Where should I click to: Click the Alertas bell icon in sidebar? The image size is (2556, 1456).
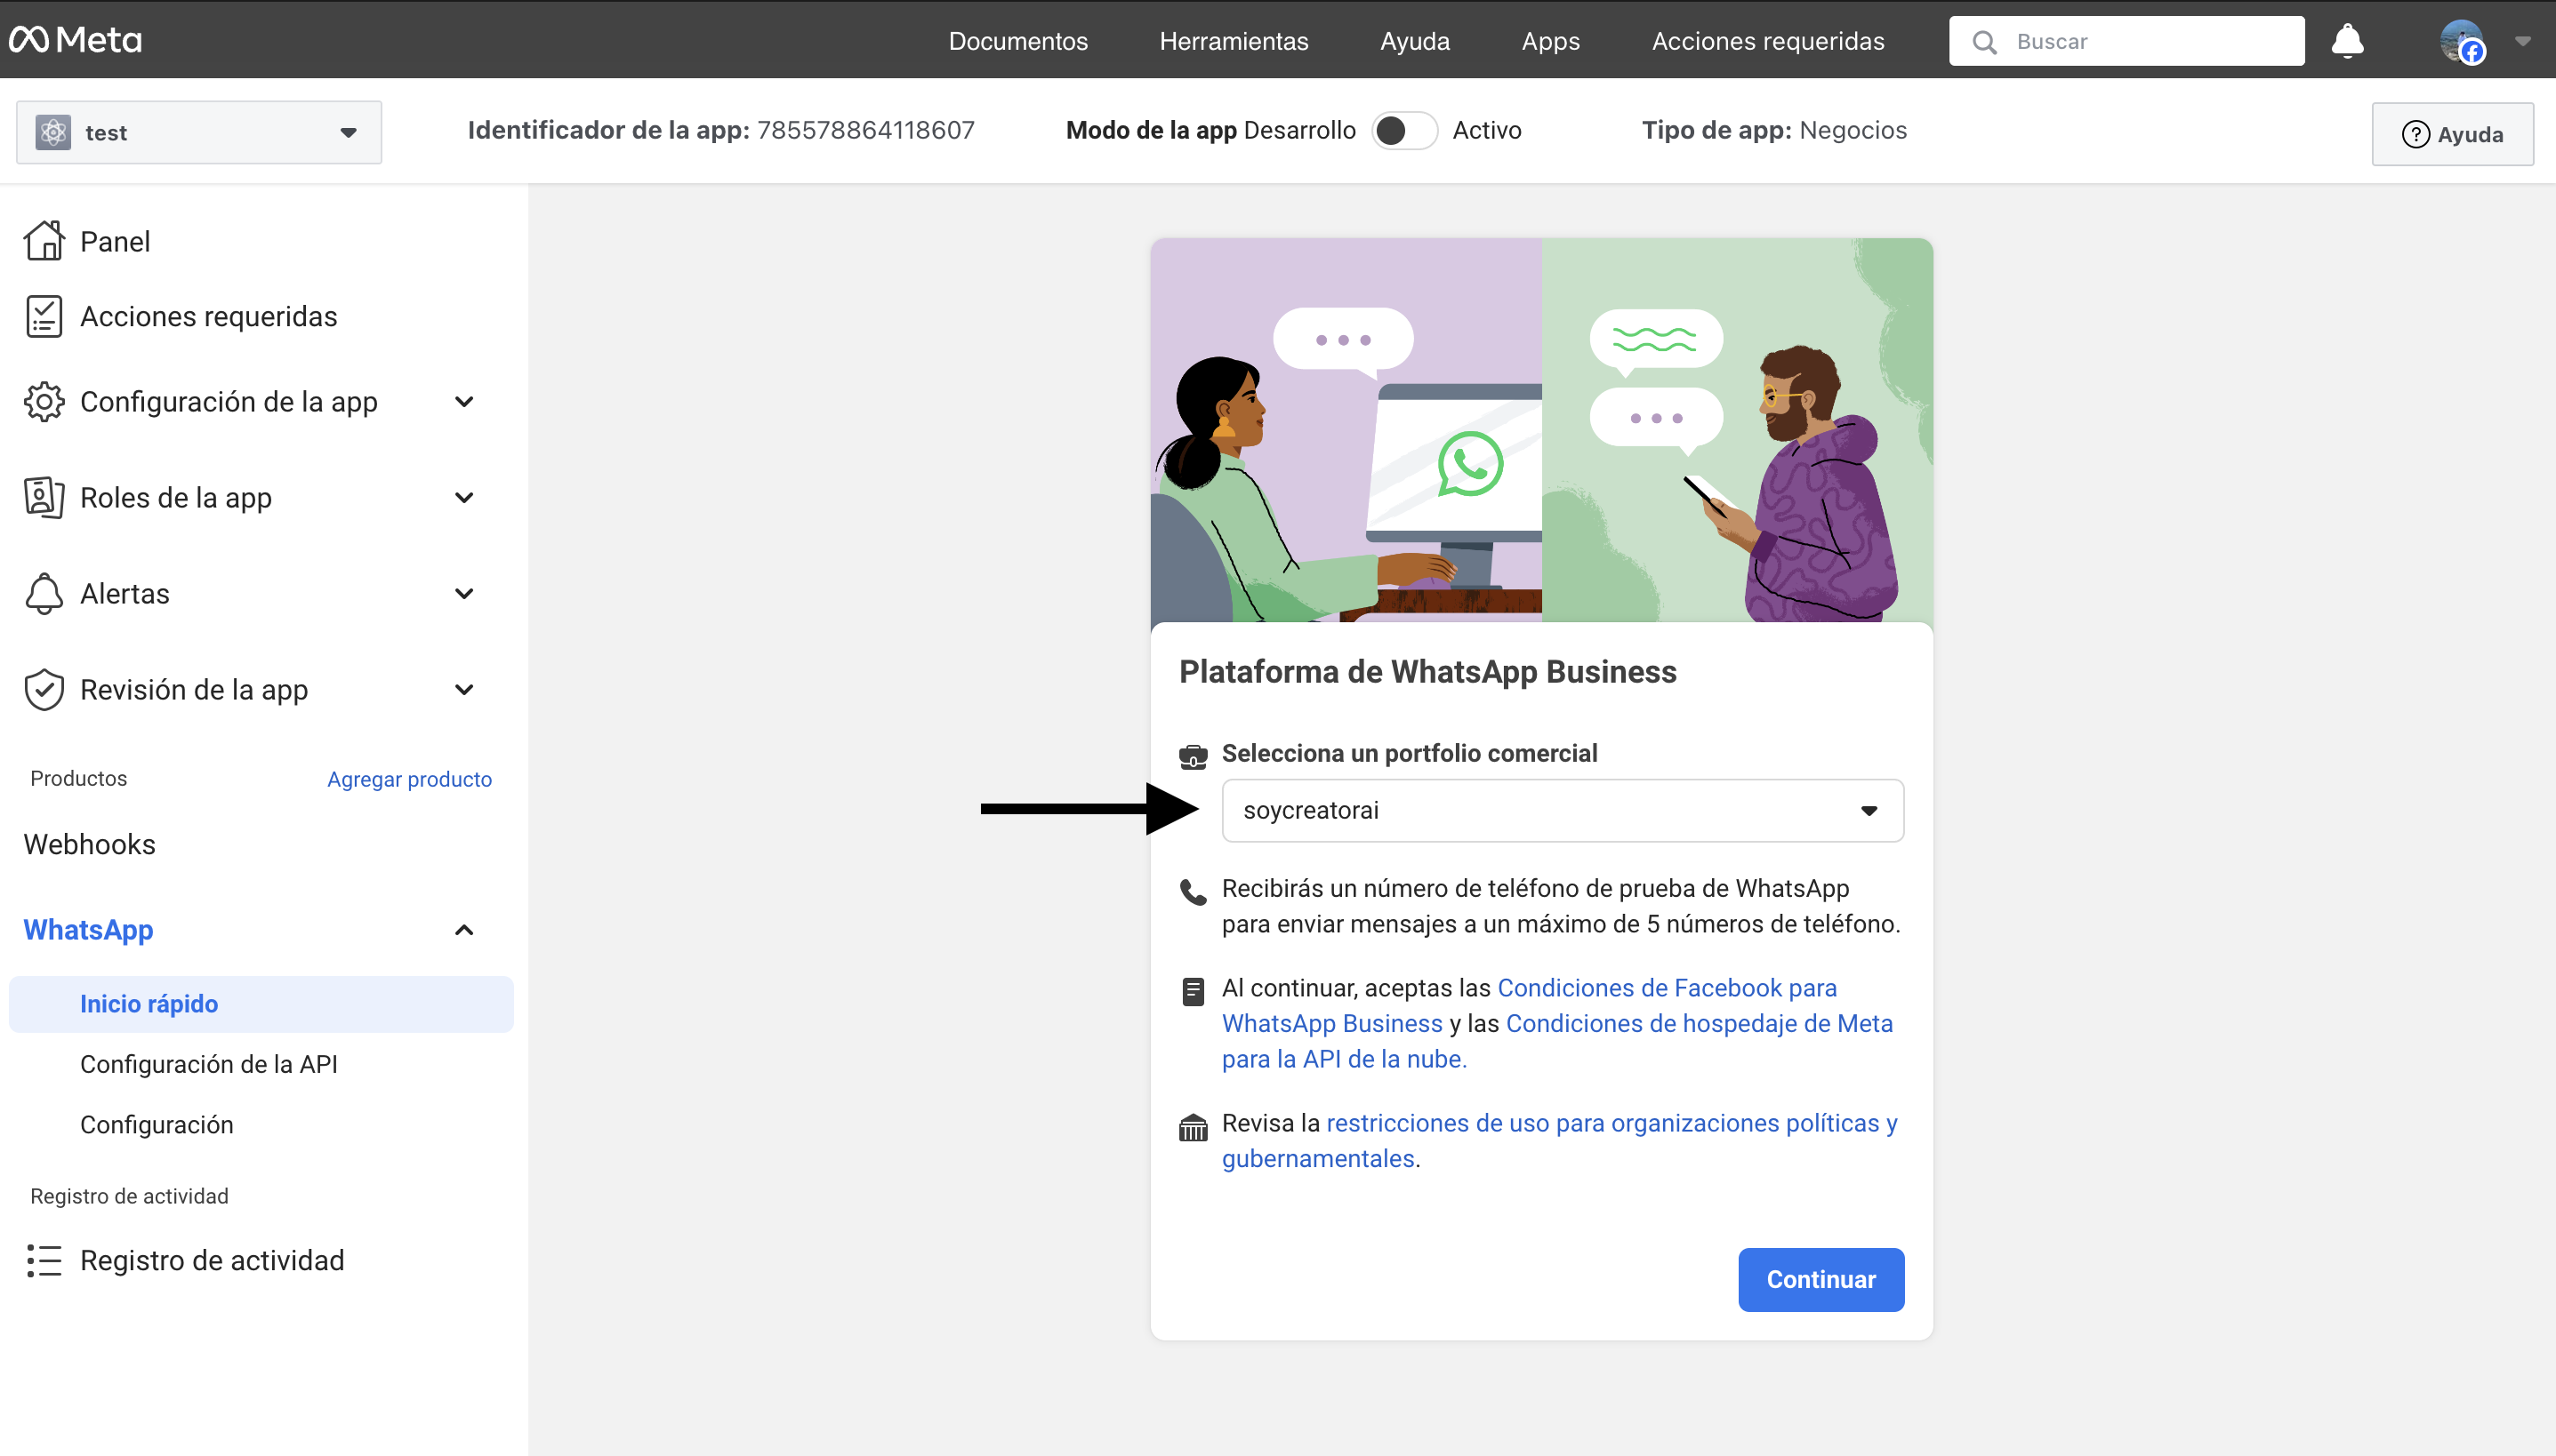pos(44,593)
